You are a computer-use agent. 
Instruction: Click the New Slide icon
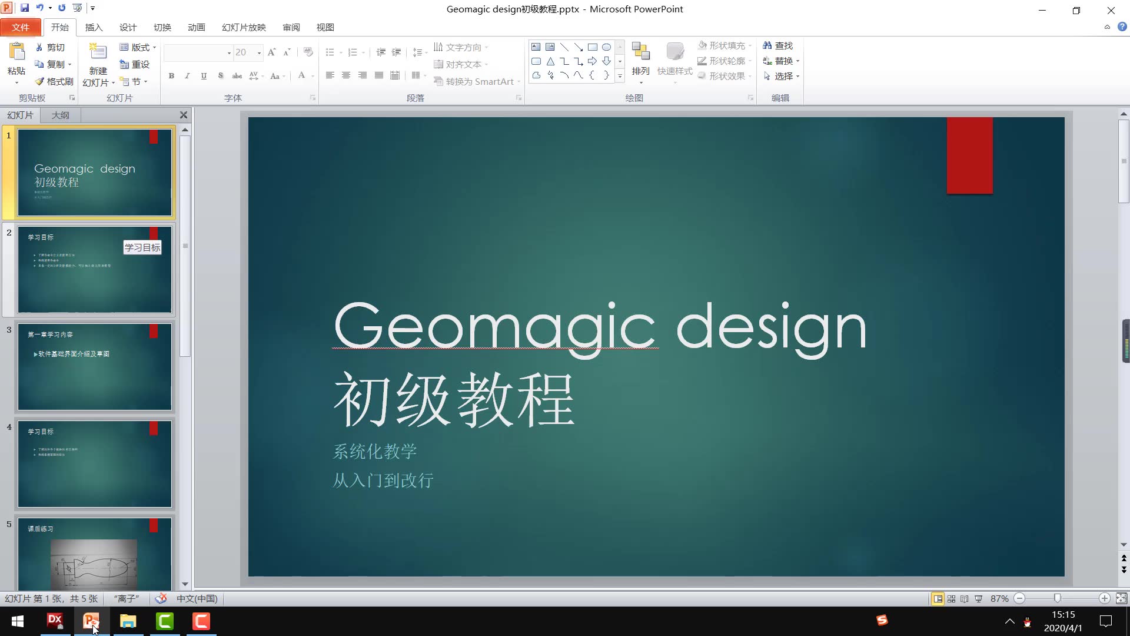[98, 52]
